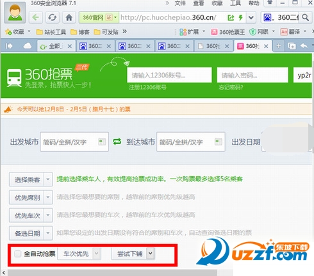
Task: Open the 站长工具 bookmark folder
Action: coord(51,32)
